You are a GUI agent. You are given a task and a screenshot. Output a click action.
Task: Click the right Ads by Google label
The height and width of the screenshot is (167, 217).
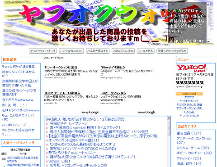(146, 112)
